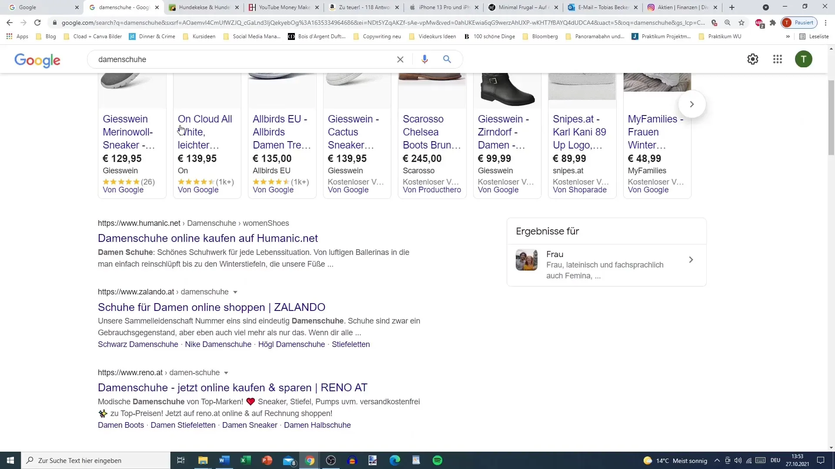The width and height of the screenshot is (835, 469).
Task: Expand the reno.at result options arrow
Action: click(x=226, y=373)
